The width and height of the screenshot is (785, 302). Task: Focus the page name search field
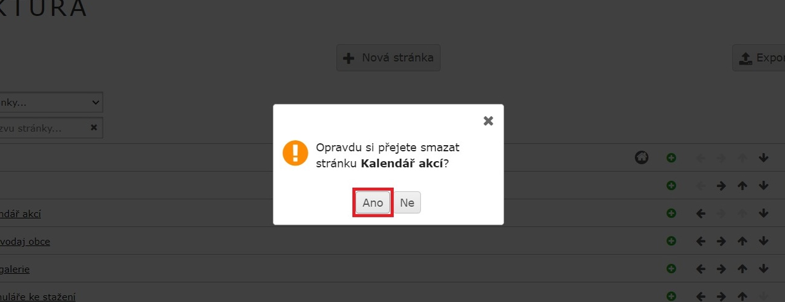tap(43, 128)
